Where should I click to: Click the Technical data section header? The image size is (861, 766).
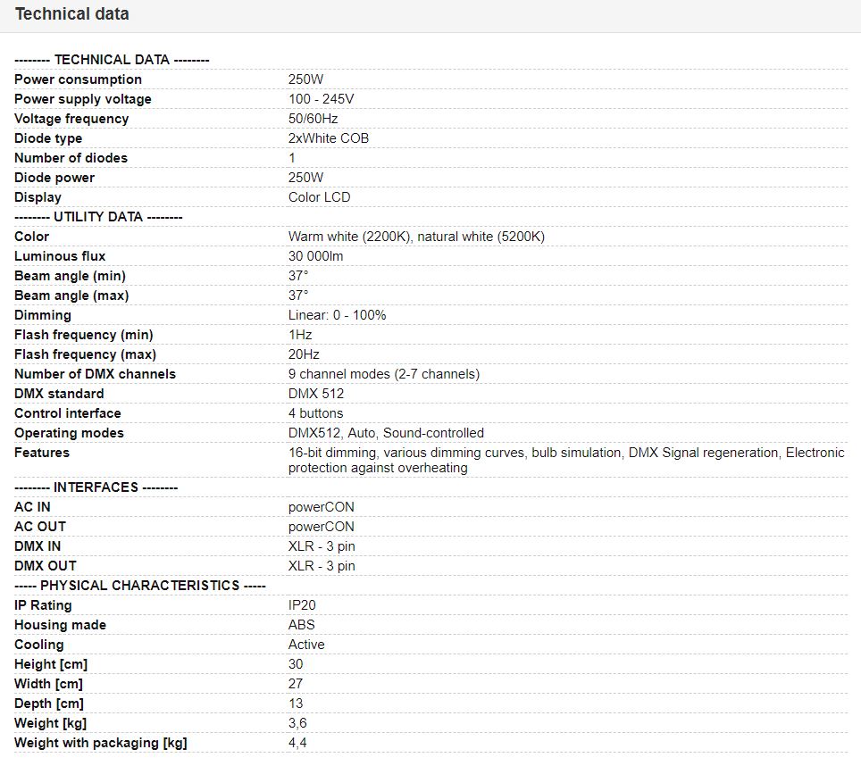click(72, 13)
